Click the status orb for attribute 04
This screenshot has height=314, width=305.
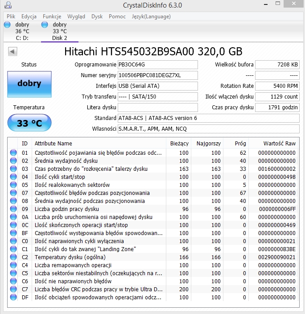(13, 177)
